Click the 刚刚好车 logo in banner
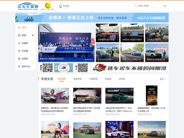This screenshot has width=184, height=138. (x=99, y=68)
